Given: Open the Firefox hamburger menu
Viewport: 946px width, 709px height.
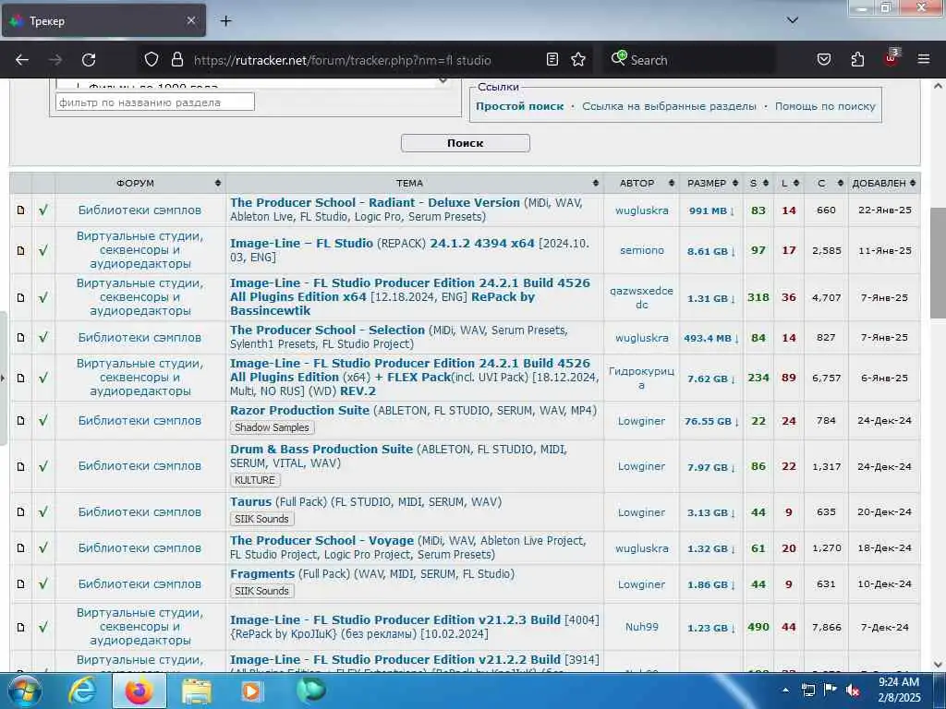Looking at the screenshot, I should (923, 59).
